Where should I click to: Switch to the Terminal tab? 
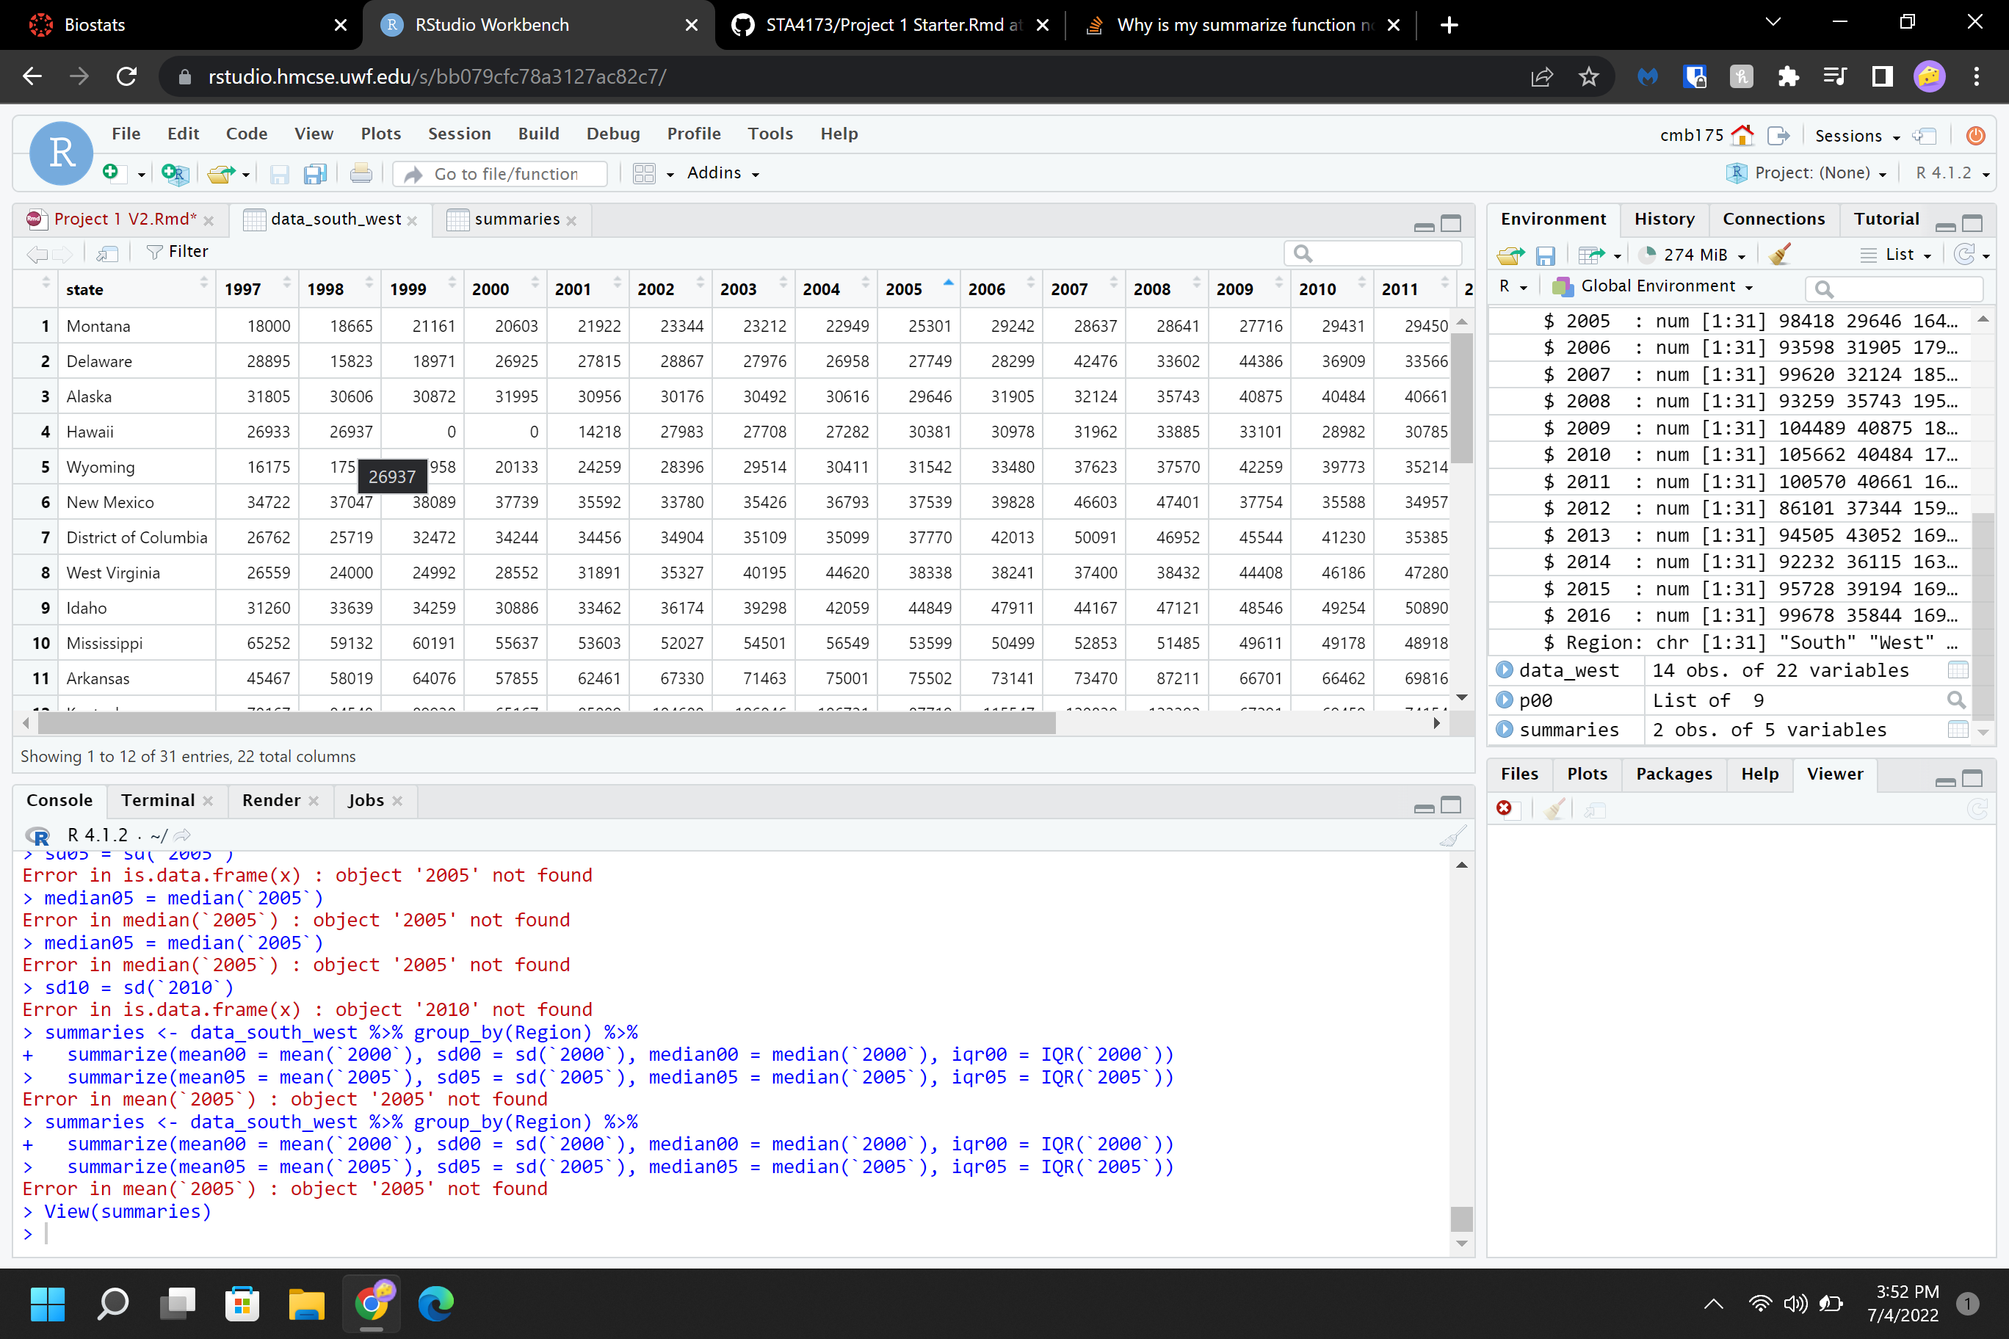[158, 800]
